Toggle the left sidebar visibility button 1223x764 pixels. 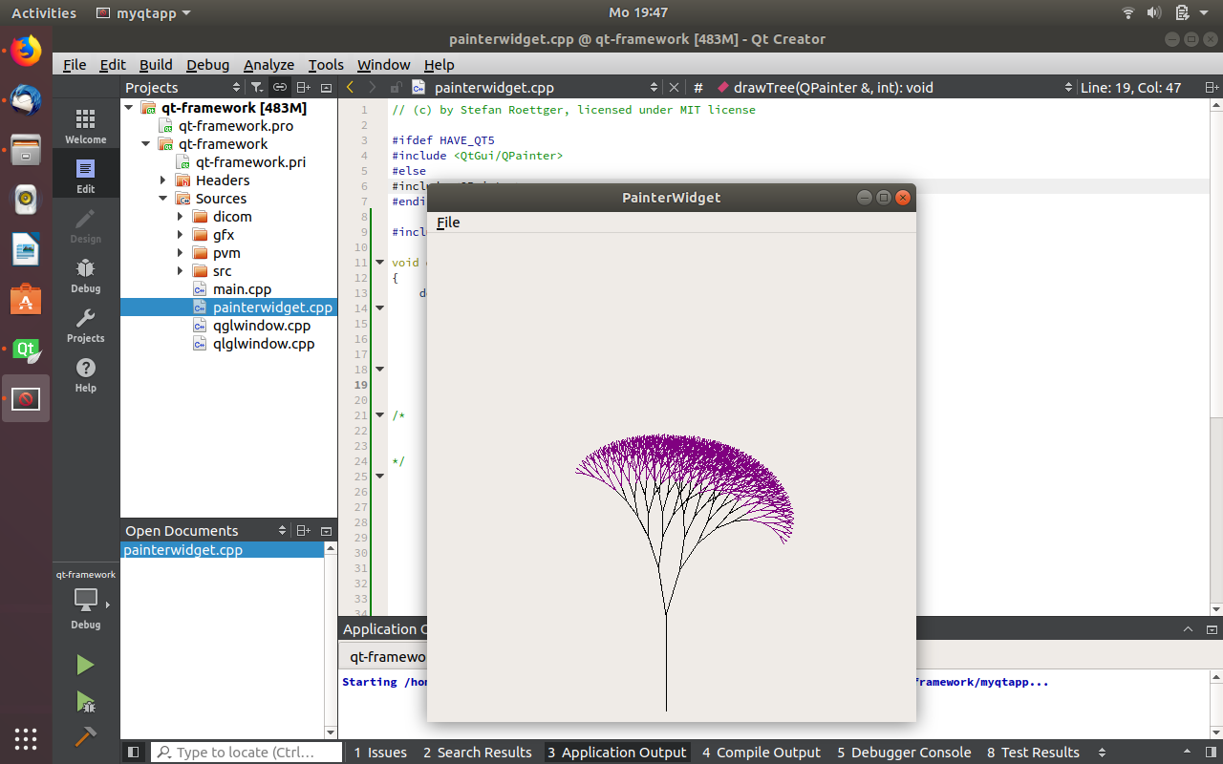(x=134, y=753)
